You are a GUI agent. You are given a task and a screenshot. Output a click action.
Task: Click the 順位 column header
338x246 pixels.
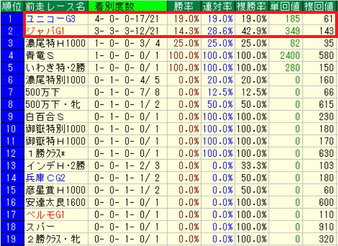[x=12, y=6]
